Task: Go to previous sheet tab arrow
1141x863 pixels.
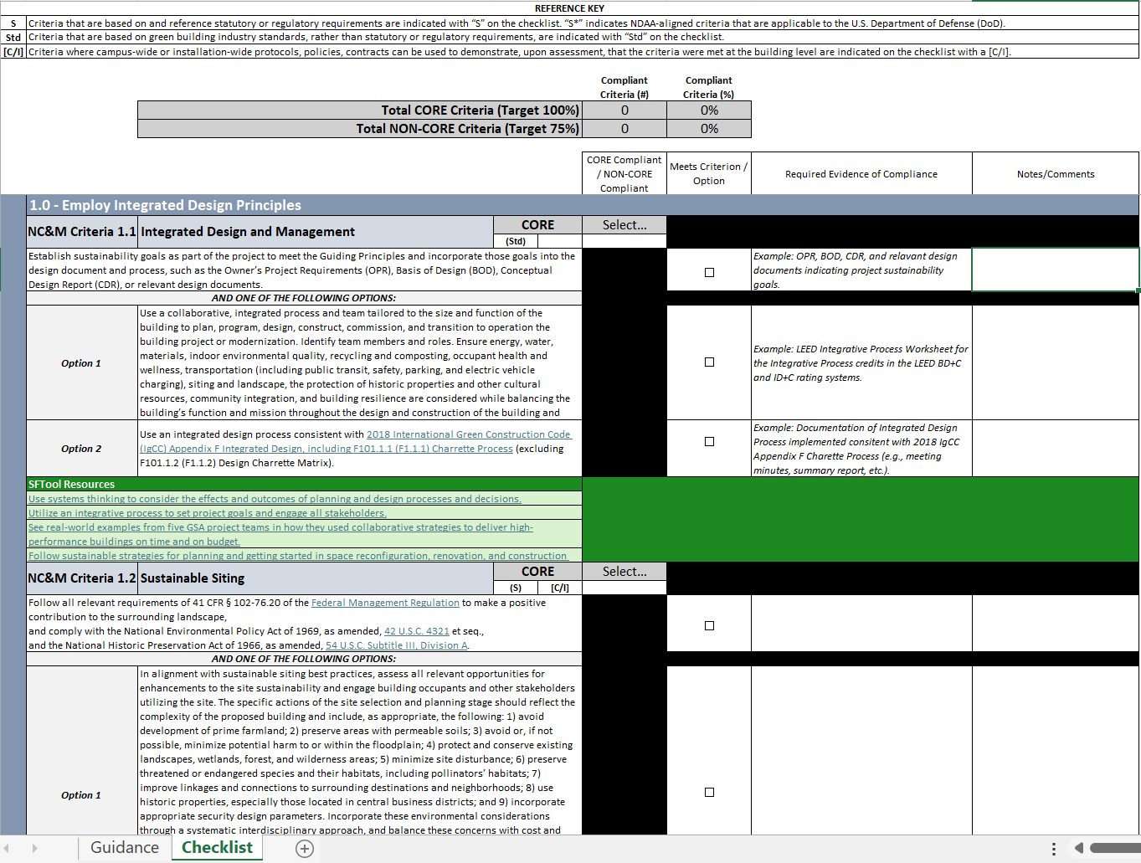Action: click(8, 849)
